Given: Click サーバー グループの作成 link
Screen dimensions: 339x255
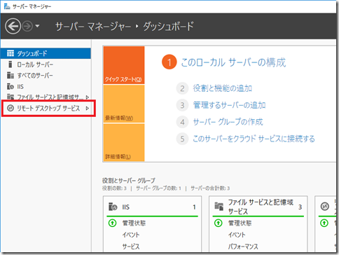Looking at the screenshot, I should pyautogui.click(x=228, y=122).
